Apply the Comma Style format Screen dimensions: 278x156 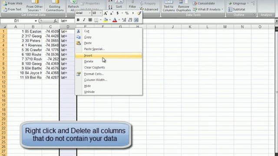click(x=133, y=13)
